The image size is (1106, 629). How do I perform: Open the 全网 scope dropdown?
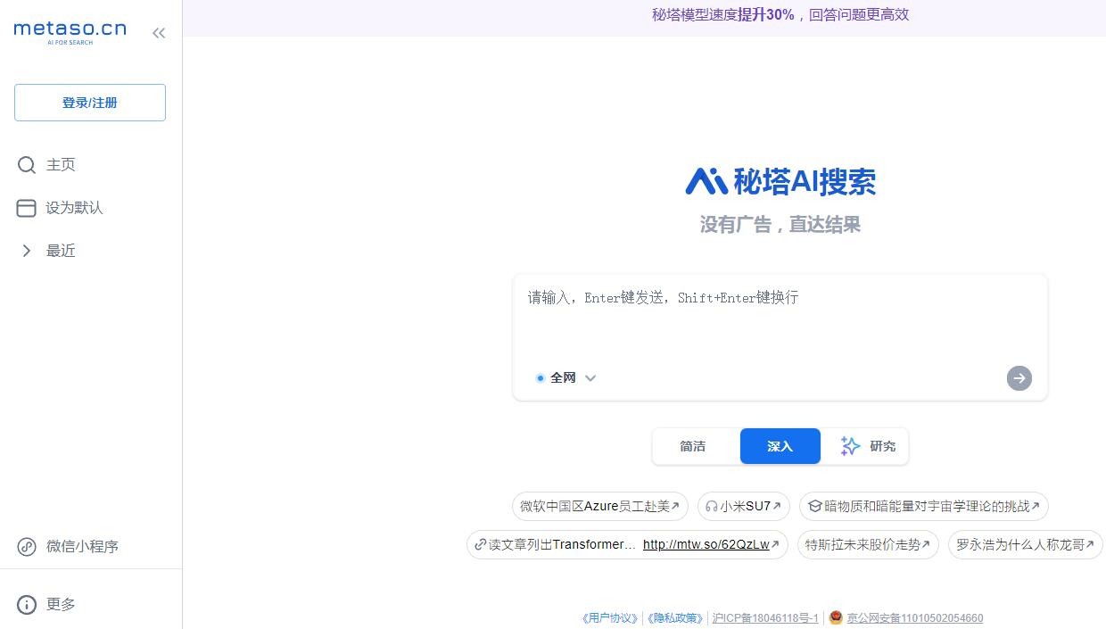590,377
